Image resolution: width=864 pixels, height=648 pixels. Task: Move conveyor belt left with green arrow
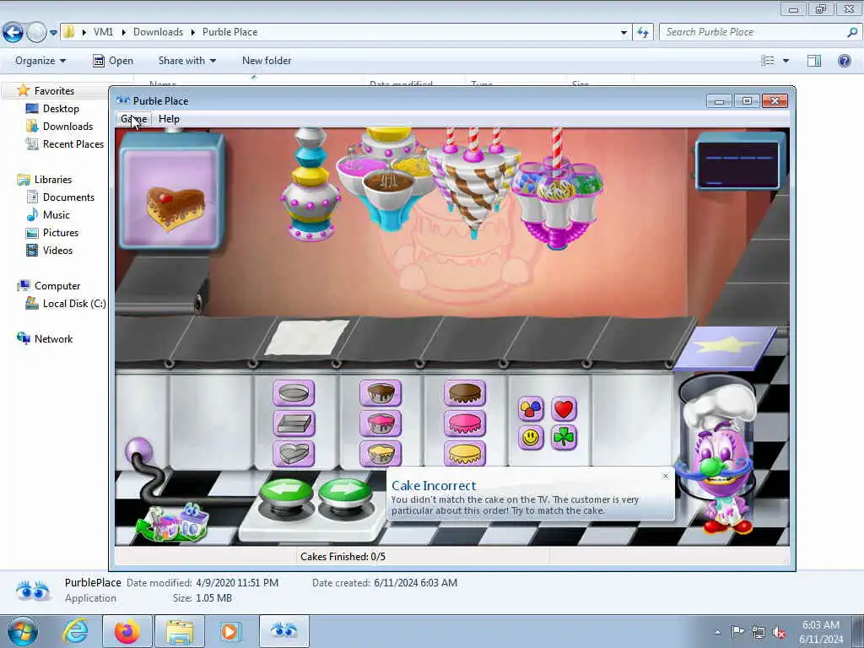pos(286,494)
